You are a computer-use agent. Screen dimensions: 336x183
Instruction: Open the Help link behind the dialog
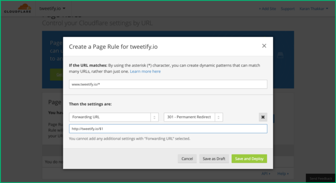click(283, 174)
